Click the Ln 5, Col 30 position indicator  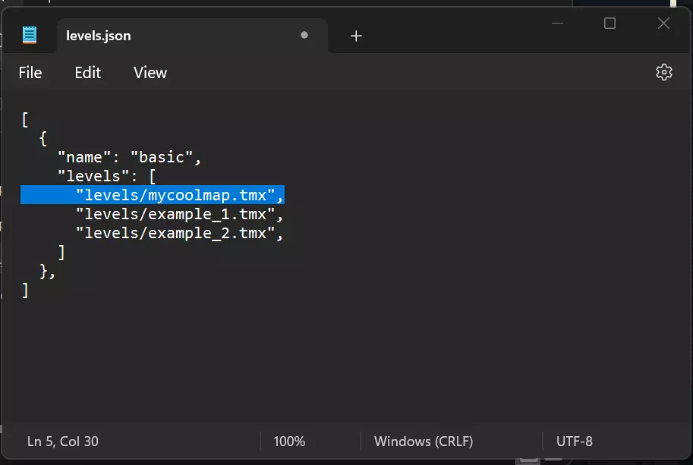(63, 441)
